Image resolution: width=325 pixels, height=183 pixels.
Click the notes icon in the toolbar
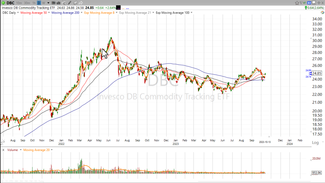pyautogui.click(x=75, y=3)
